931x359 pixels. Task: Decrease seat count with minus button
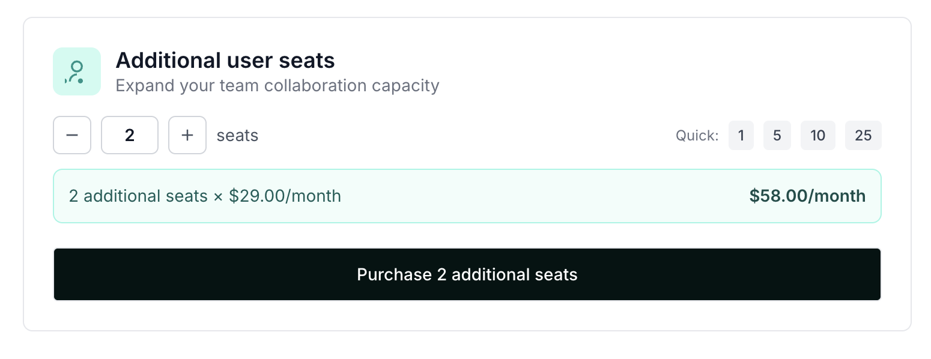click(x=72, y=135)
